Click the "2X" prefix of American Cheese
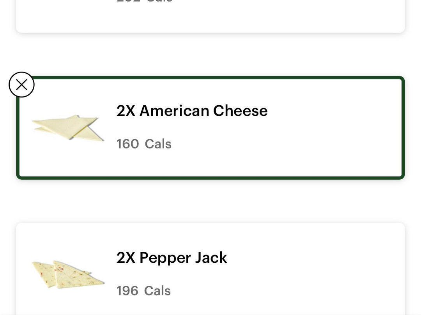The height and width of the screenshot is (315, 421). pyautogui.click(x=126, y=111)
